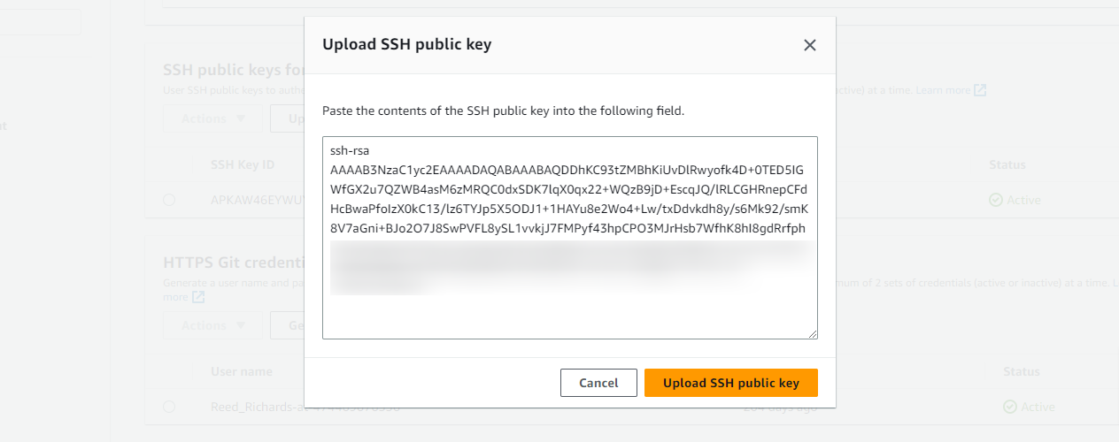Click the external link icon beside Learn more

980,90
